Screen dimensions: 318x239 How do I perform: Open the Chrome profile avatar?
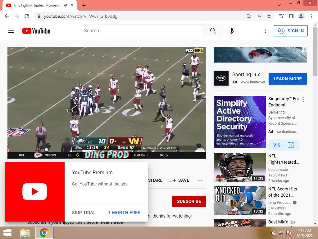click(301, 16)
